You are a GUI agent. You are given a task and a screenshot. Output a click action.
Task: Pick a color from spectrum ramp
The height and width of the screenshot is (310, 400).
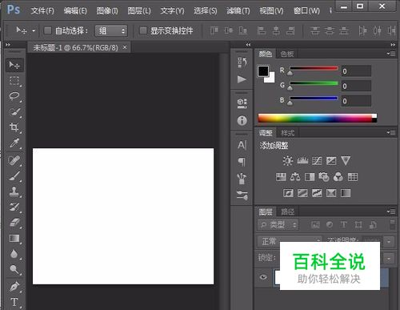[x=318, y=118]
